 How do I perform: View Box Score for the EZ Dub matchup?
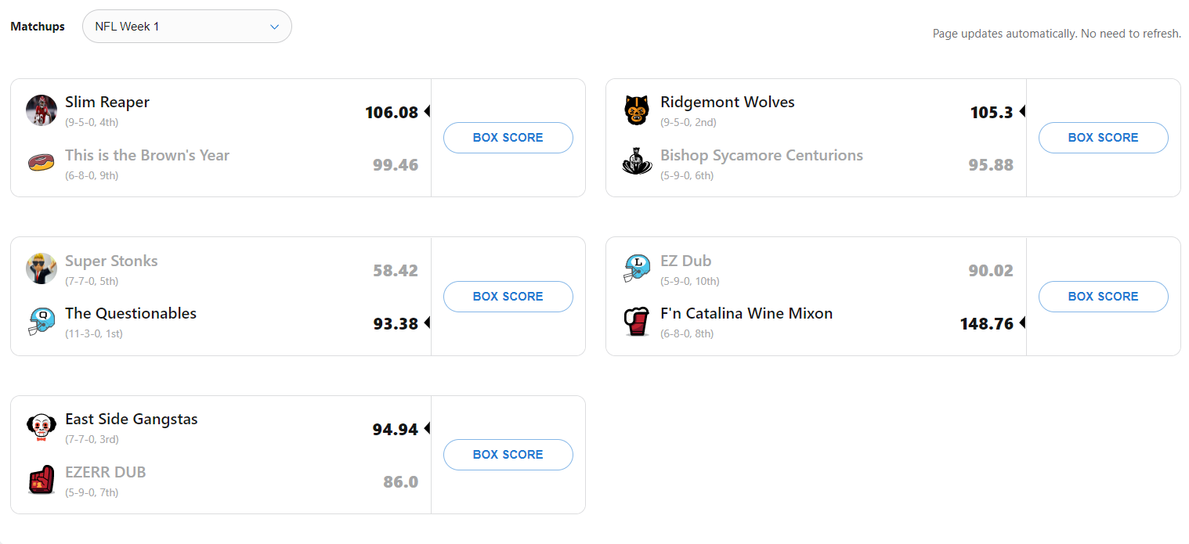click(1103, 297)
